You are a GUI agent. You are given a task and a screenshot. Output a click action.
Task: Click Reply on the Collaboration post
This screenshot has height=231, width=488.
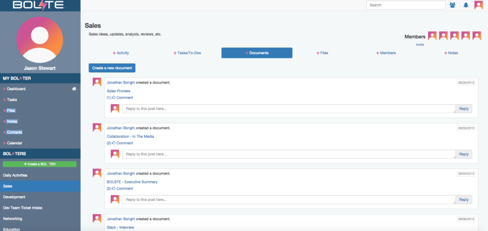(464, 154)
